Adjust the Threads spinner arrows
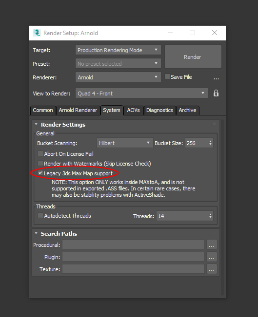 point(210,216)
